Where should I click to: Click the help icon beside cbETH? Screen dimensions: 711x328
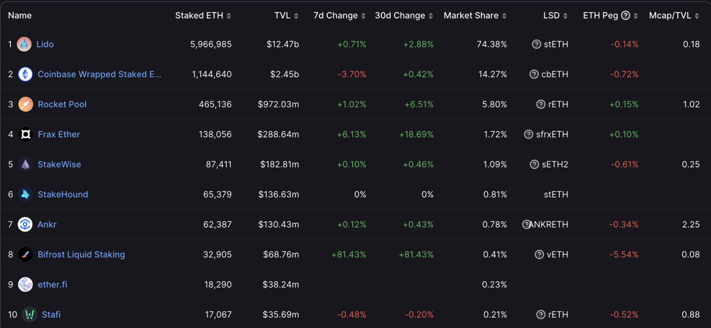(534, 74)
